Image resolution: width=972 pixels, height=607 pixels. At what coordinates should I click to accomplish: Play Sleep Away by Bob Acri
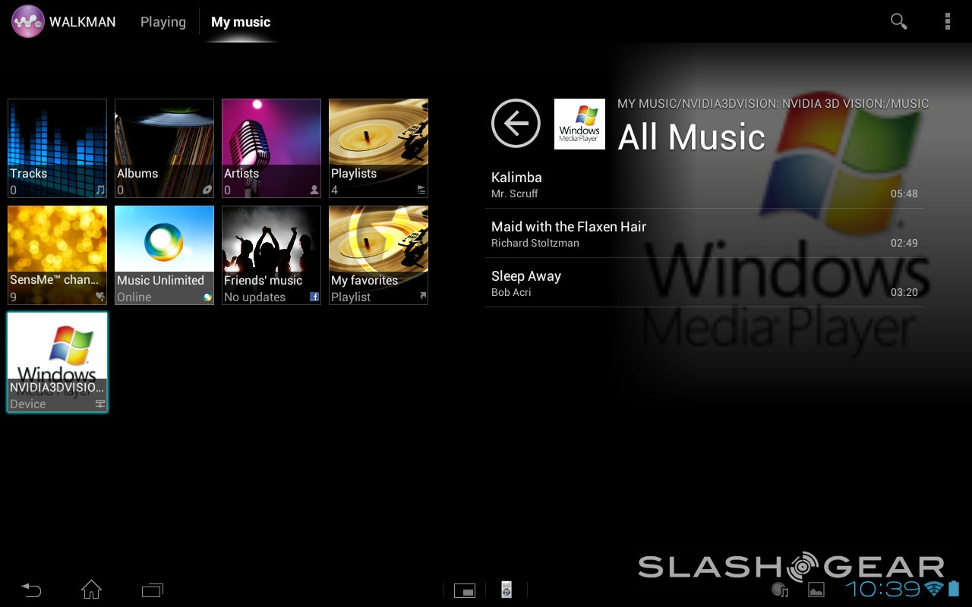pos(704,283)
